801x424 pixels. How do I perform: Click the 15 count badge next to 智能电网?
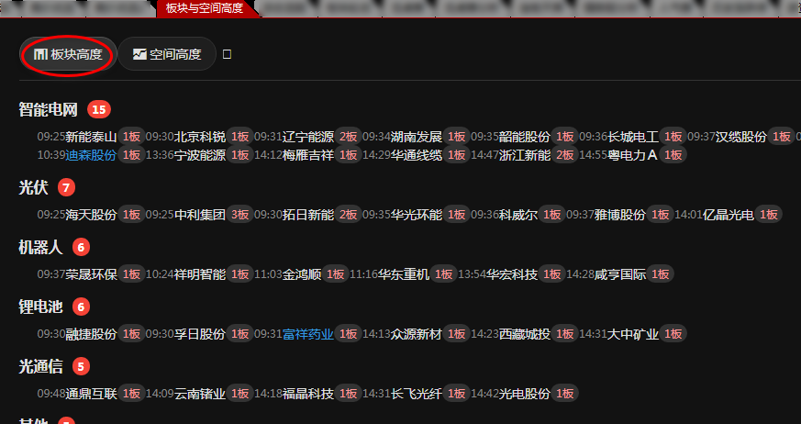98,109
